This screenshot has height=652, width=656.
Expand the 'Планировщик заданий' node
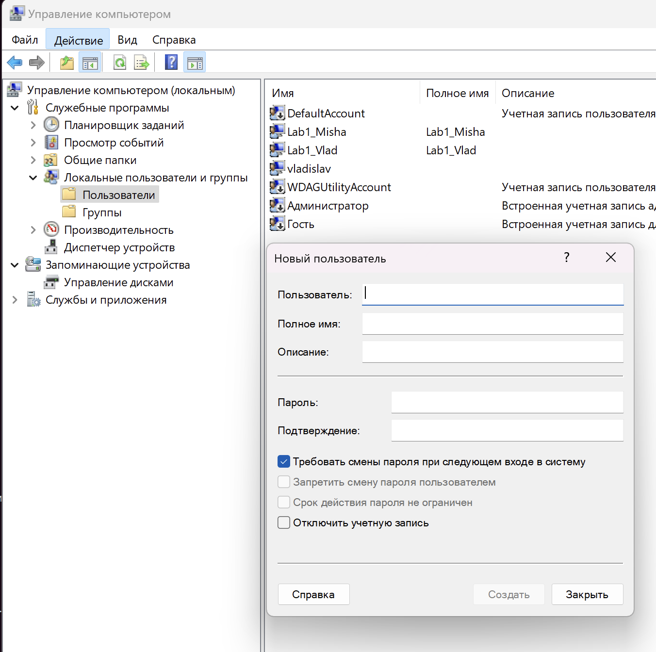(x=33, y=125)
